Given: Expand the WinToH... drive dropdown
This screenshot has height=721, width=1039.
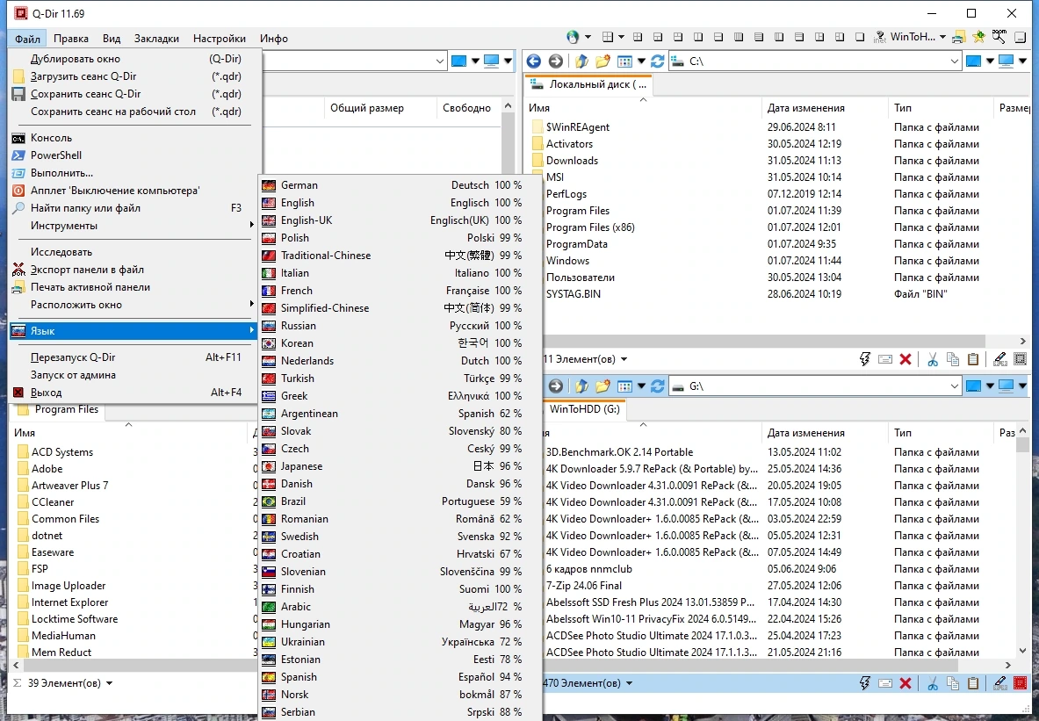Looking at the screenshot, I should [942, 37].
